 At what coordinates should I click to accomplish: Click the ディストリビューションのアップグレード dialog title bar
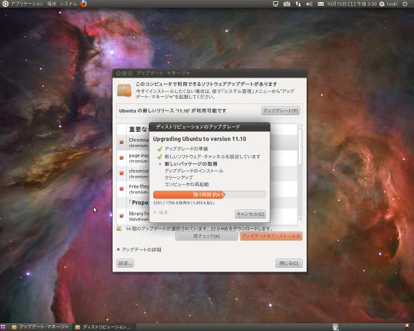tap(210, 127)
